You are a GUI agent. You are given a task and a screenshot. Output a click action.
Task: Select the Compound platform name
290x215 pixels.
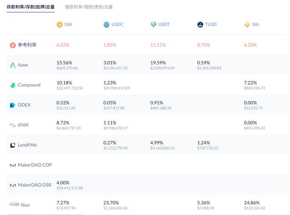[29, 85]
